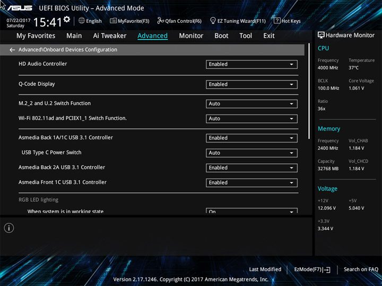Click the CPU heading in Hardware Monitor
The image size is (382, 286).
click(x=323, y=48)
